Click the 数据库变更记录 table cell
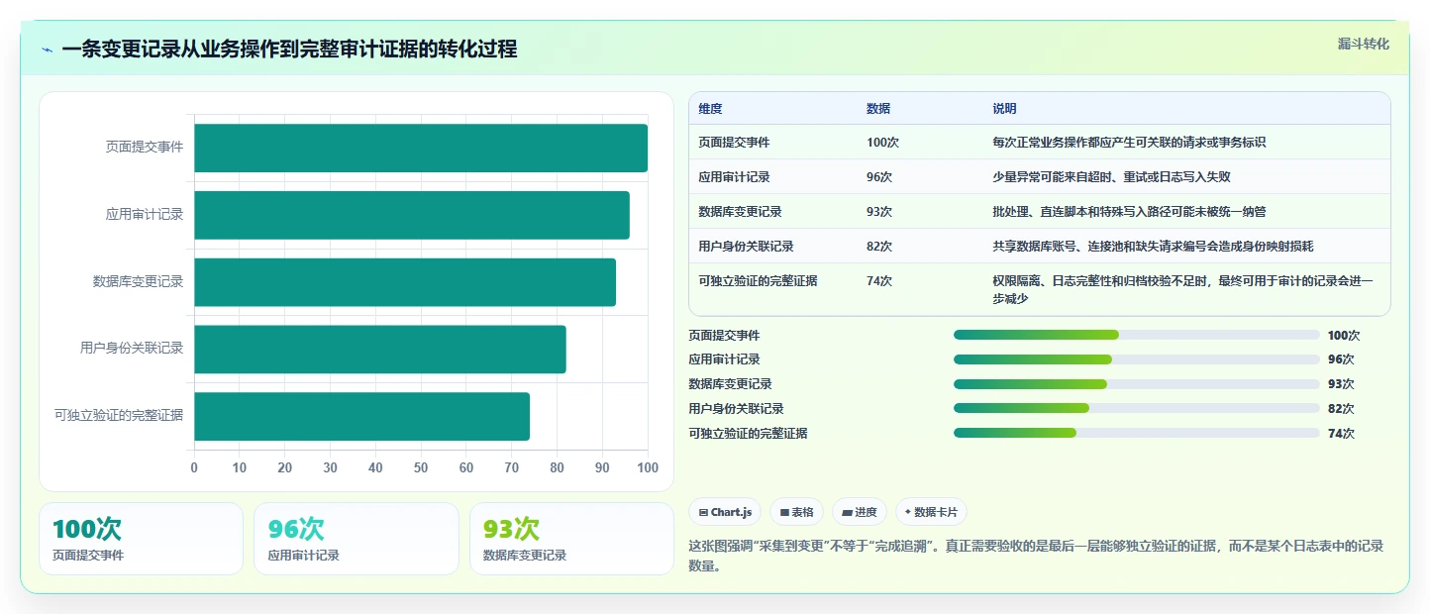Viewport: 1430px width, 614px height. (740, 212)
